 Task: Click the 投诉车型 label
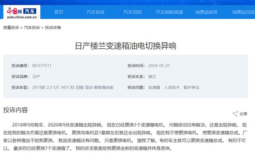(x=20, y=87)
